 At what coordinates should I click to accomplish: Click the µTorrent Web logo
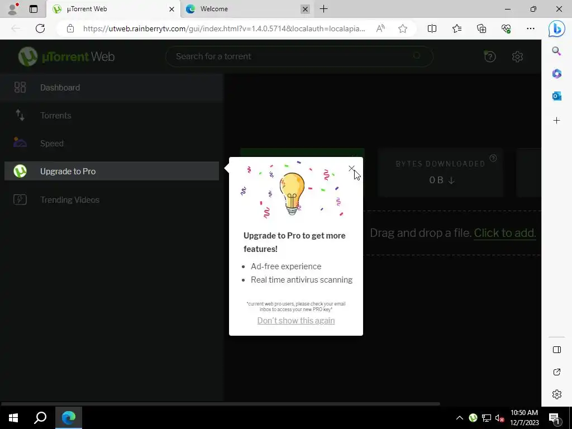coord(66,56)
